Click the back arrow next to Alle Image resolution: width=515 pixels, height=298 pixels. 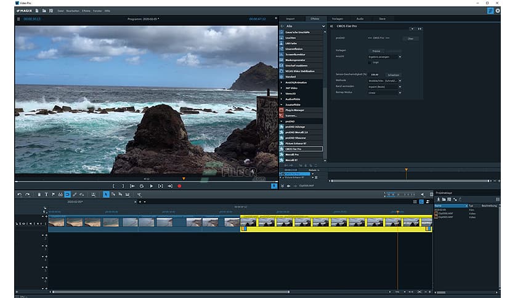282,26
